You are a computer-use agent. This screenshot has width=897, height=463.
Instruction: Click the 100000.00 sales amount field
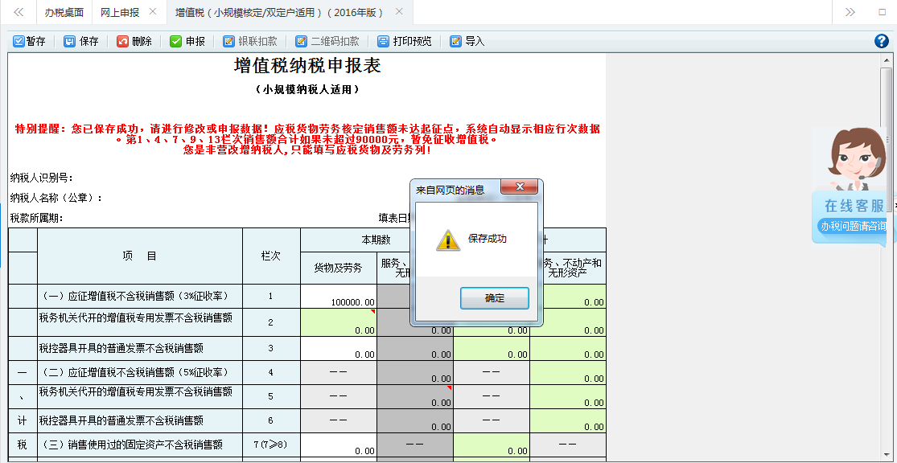(339, 294)
